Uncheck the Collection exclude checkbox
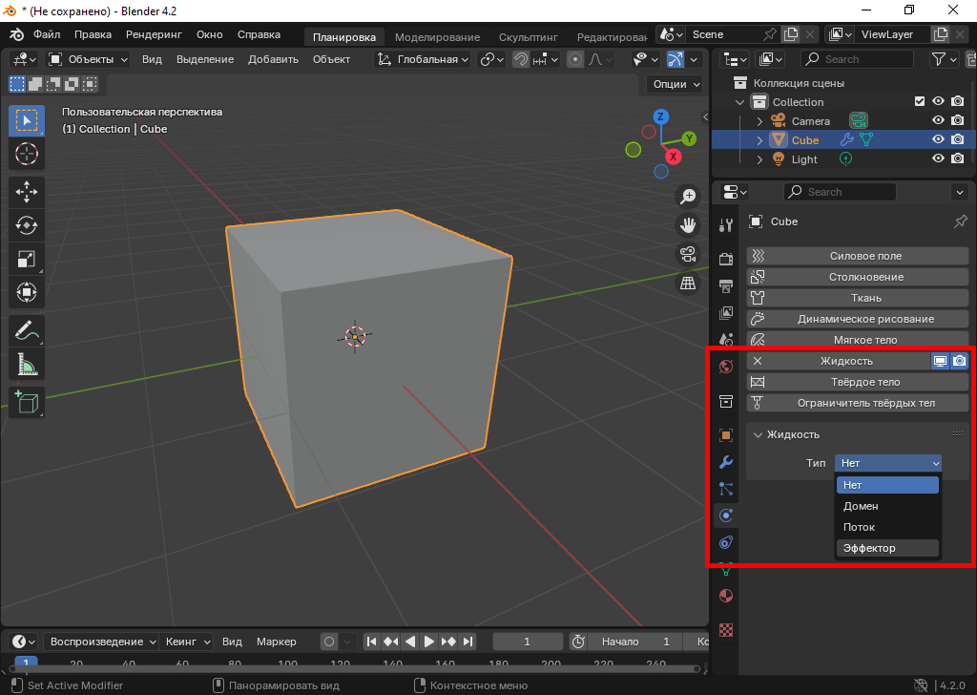This screenshot has width=977, height=695. click(920, 102)
